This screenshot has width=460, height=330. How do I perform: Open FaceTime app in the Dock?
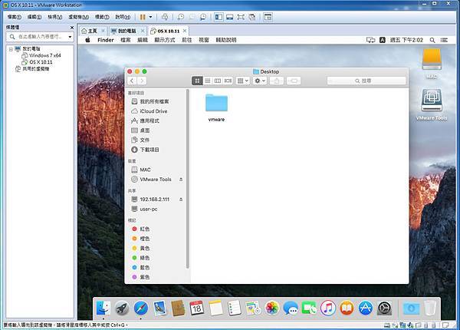coord(309,309)
